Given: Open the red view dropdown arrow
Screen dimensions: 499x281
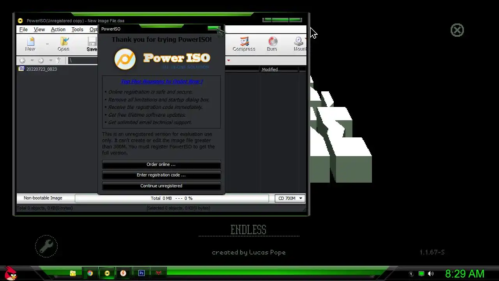Looking at the screenshot, I should (x=228, y=60).
